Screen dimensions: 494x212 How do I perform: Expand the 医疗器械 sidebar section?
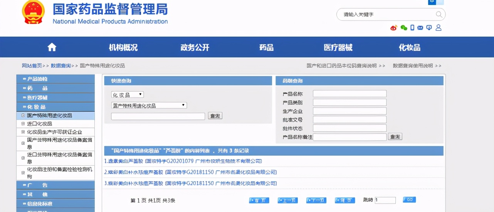coord(55,98)
